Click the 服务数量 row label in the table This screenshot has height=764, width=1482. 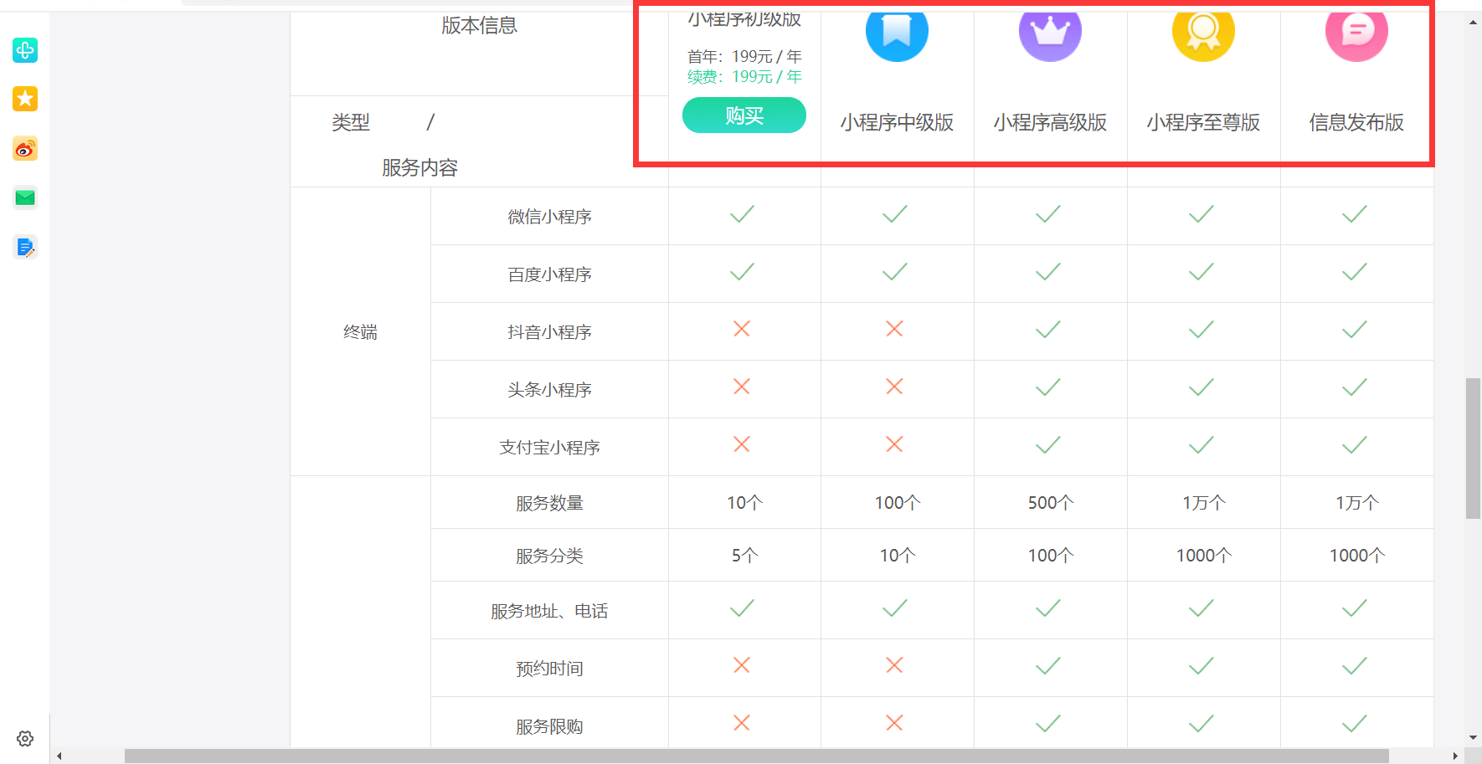[549, 502]
